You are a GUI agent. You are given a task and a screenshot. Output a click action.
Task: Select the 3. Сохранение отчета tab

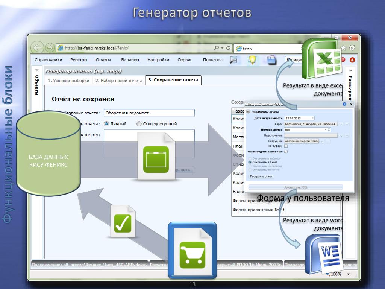(x=173, y=80)
